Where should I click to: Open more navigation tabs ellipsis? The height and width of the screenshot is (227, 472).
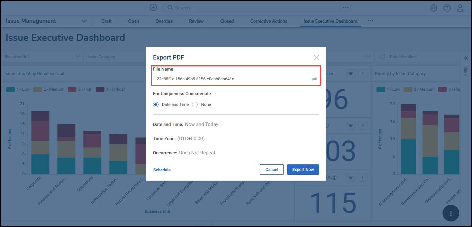click(371, 21)
